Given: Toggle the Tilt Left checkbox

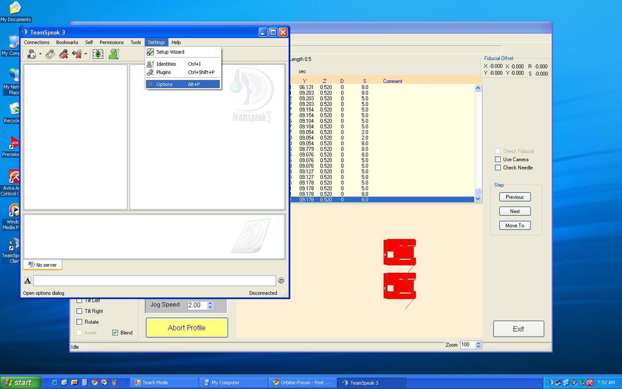Looking at the screenshot, I should point(79,301).
